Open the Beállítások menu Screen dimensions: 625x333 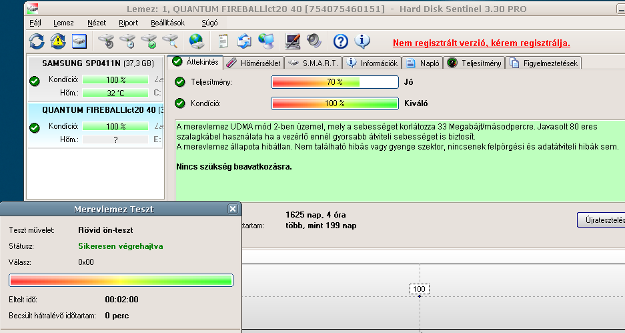point(168,23)
